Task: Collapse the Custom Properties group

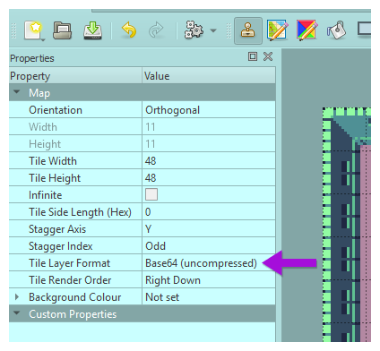Action: click(x=17, y=313)
